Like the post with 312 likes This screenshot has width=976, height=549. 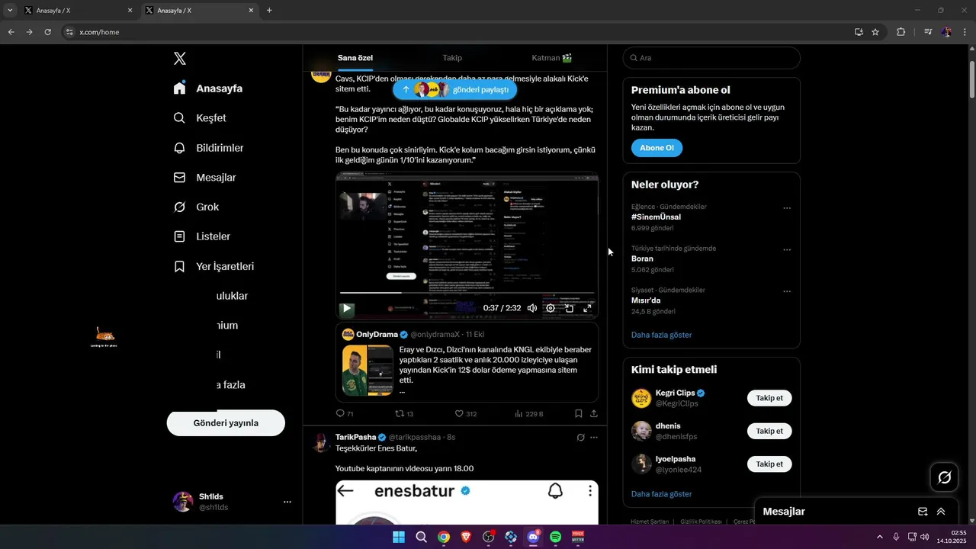[466, 414]
